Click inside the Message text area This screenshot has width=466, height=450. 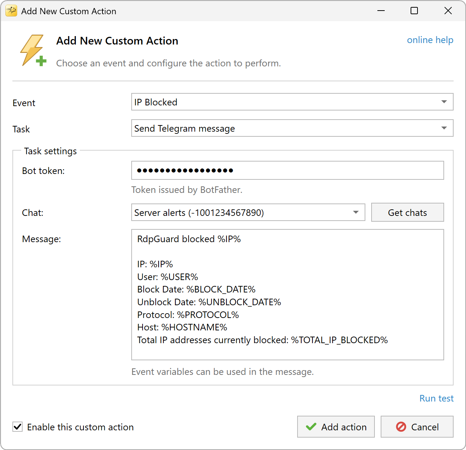point(287,295)
